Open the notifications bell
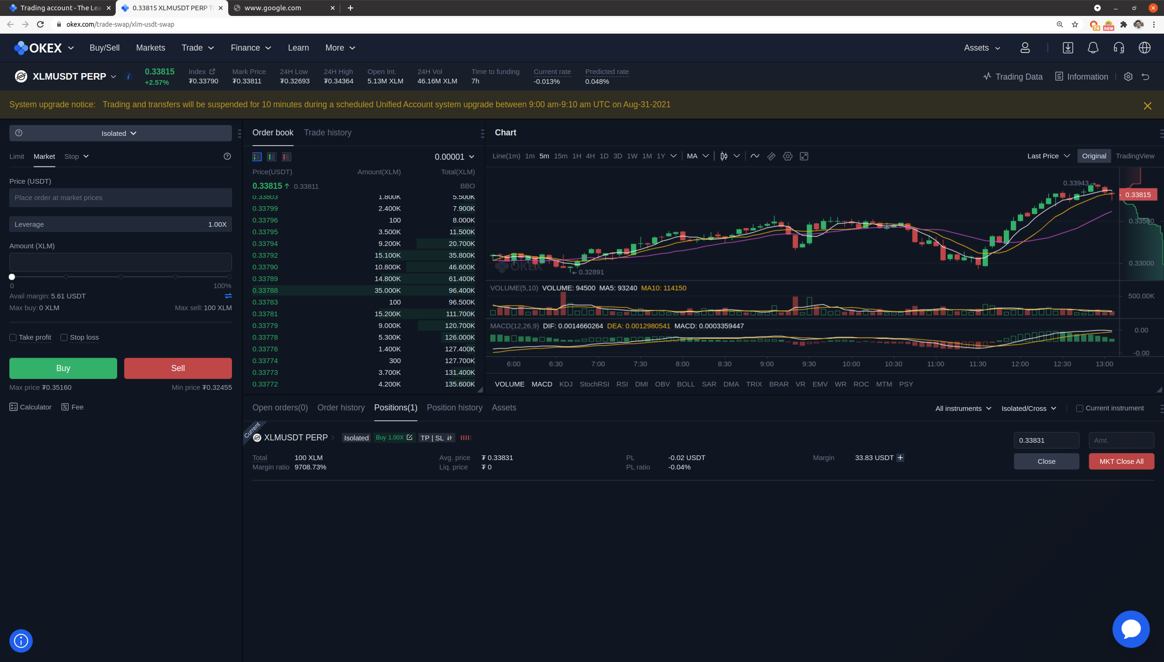 (x=1093, y=47)
